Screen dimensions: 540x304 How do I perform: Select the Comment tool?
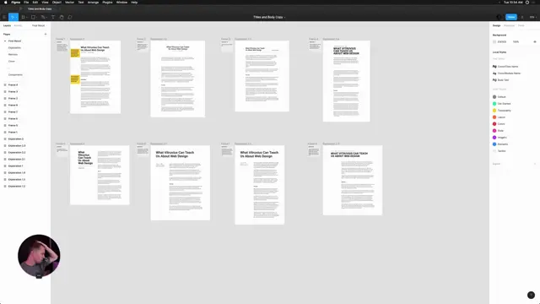pos(70,17)
